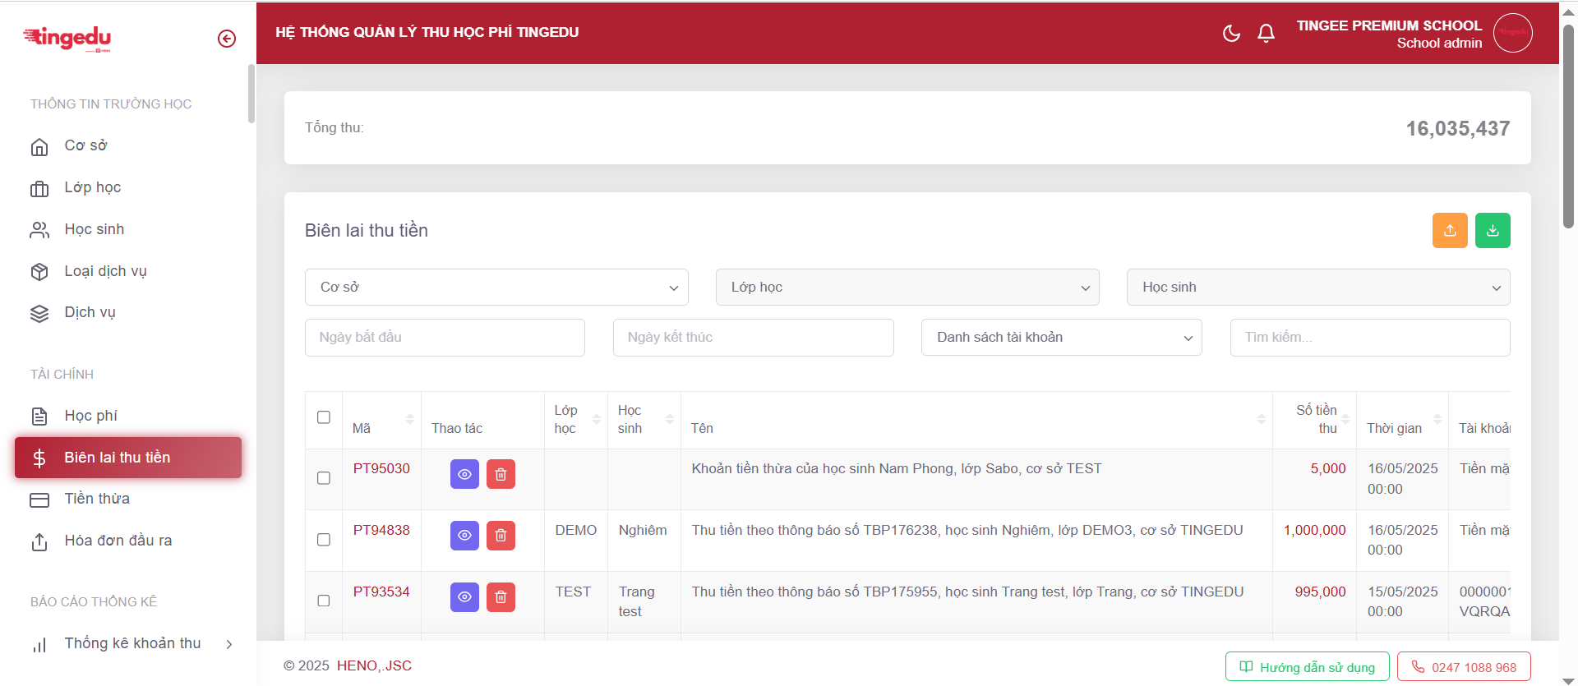Delete receipt PT93534 with trash icon

(501, 597)
